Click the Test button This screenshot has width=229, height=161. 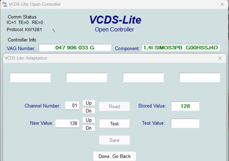114,123
